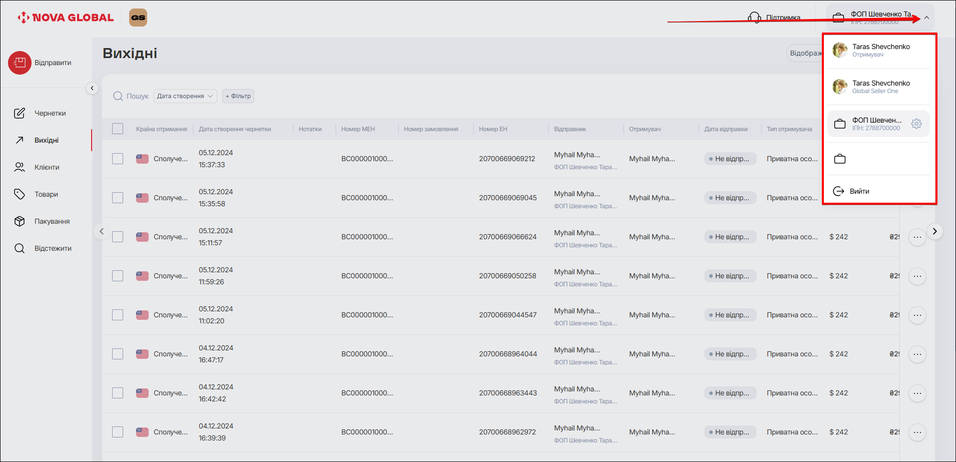Viewport: 956px width, 462px height.
Task: Click the Підтримка headset support icon
Action: coord(754,18)
